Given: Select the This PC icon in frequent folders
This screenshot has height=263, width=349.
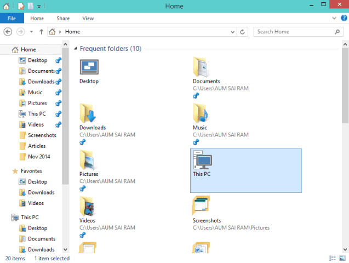Looking at the screenshot, I should pos(203,160).
